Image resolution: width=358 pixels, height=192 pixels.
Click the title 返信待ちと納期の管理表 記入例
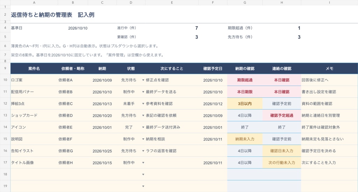52,15
